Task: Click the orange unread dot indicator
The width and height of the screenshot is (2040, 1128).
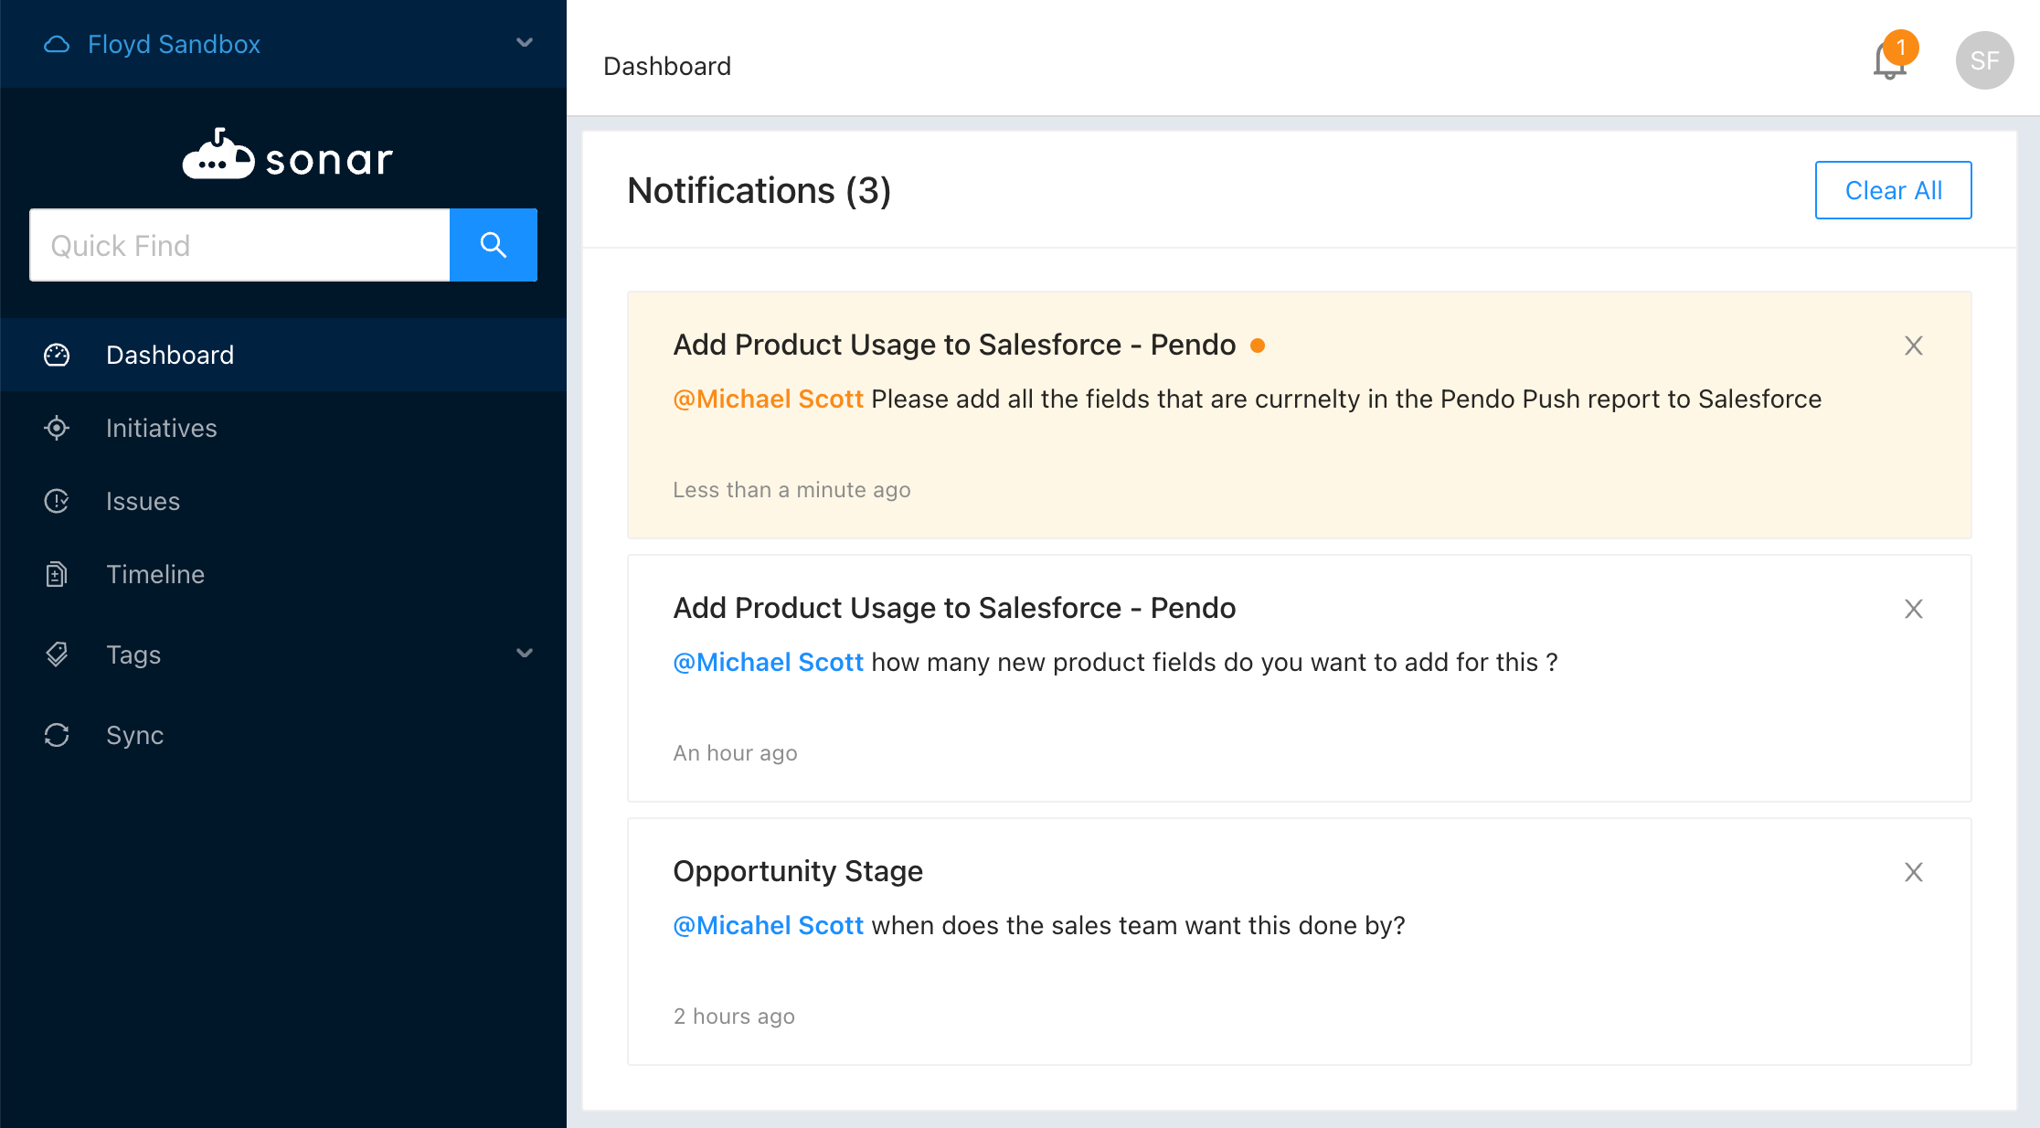Action: pos(1258,346)
